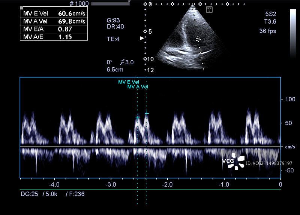Select the MV A/E ratio row

(x=54, y=37)
